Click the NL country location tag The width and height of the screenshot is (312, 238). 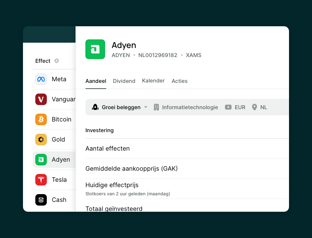click(x=259, y=107)
